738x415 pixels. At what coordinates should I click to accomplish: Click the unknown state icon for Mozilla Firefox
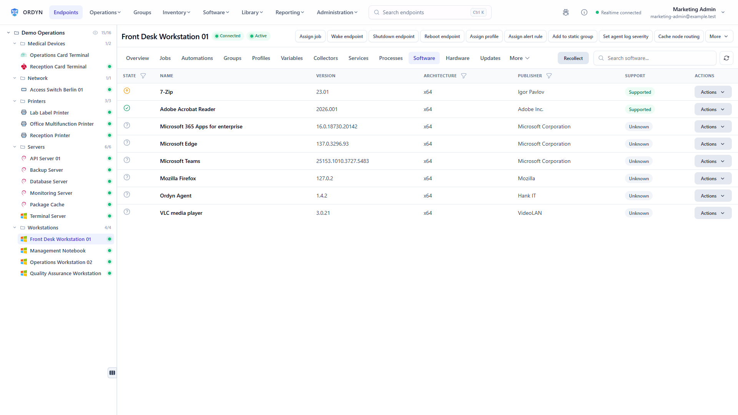tap(127, 178)
